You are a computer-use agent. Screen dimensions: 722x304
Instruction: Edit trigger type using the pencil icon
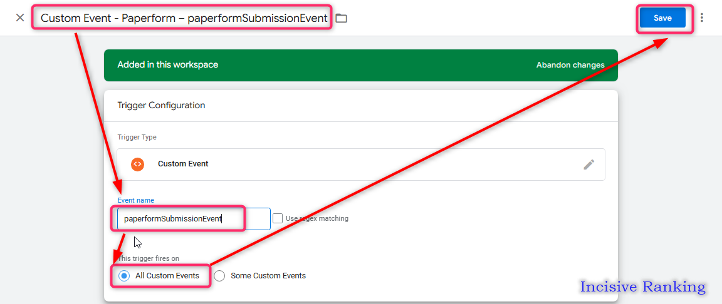coord(589,165)
